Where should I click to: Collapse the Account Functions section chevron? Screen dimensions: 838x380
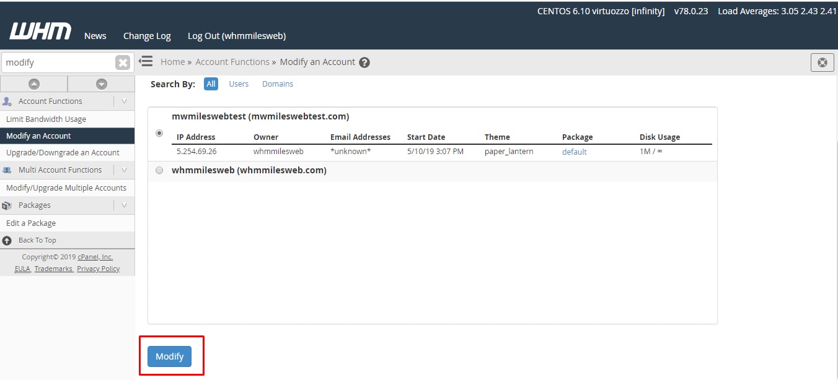coord(124,101)
